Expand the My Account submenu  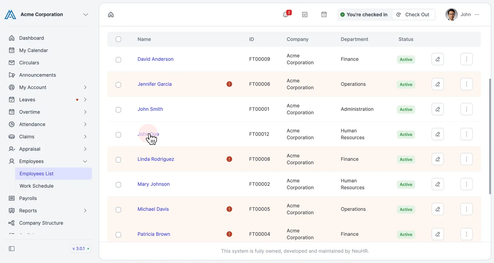coord(85,87)
